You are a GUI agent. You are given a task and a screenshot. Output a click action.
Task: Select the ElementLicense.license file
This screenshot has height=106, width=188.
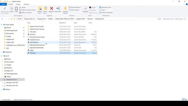(62, 37)
